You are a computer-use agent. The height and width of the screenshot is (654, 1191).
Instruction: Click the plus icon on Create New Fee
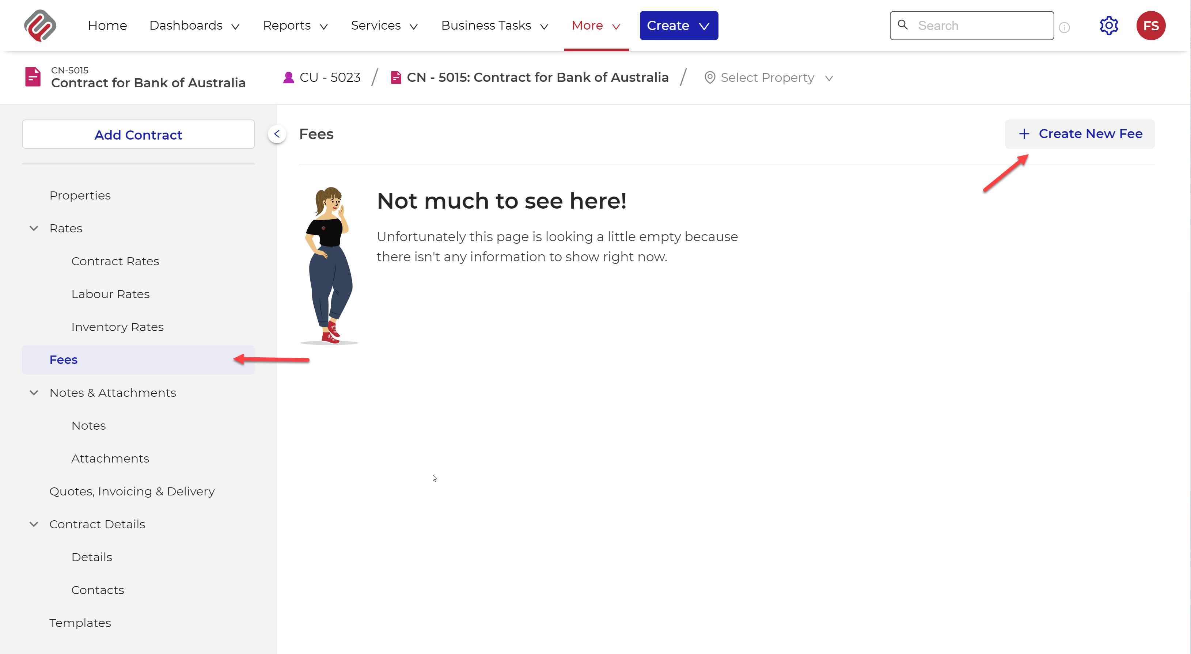1024,134
